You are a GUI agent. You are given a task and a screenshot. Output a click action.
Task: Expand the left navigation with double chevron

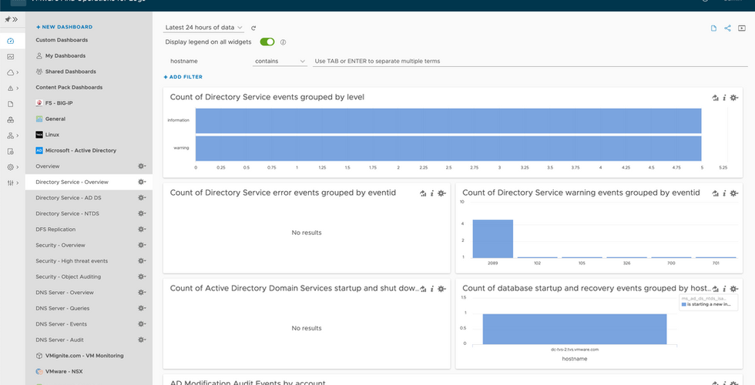coord(14,19)
